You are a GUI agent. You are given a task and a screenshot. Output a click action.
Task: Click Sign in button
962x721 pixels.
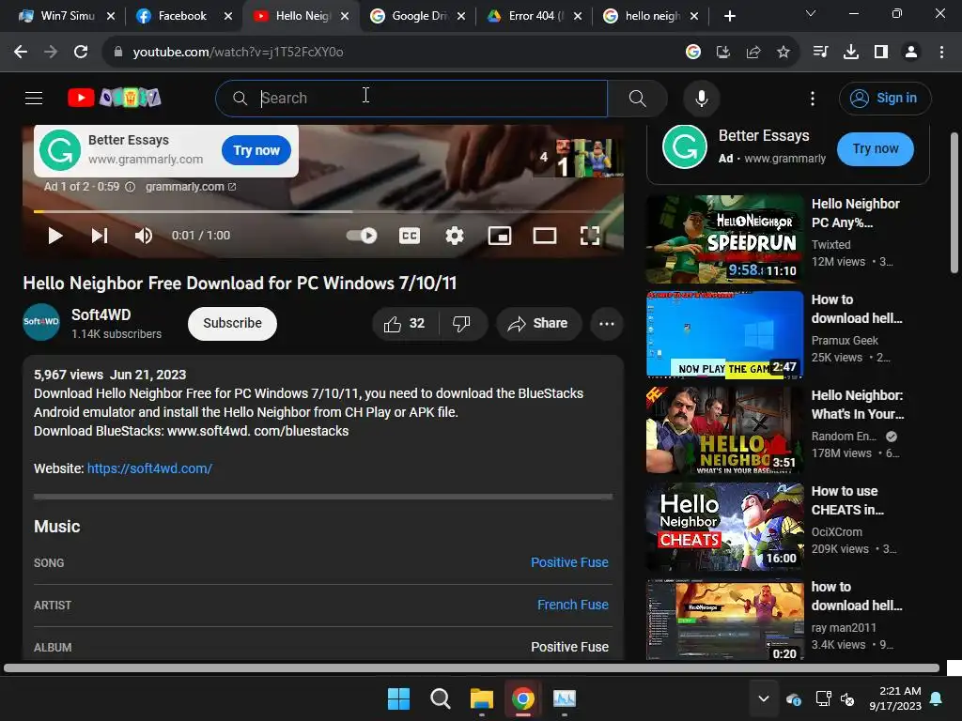click(885, 98)
